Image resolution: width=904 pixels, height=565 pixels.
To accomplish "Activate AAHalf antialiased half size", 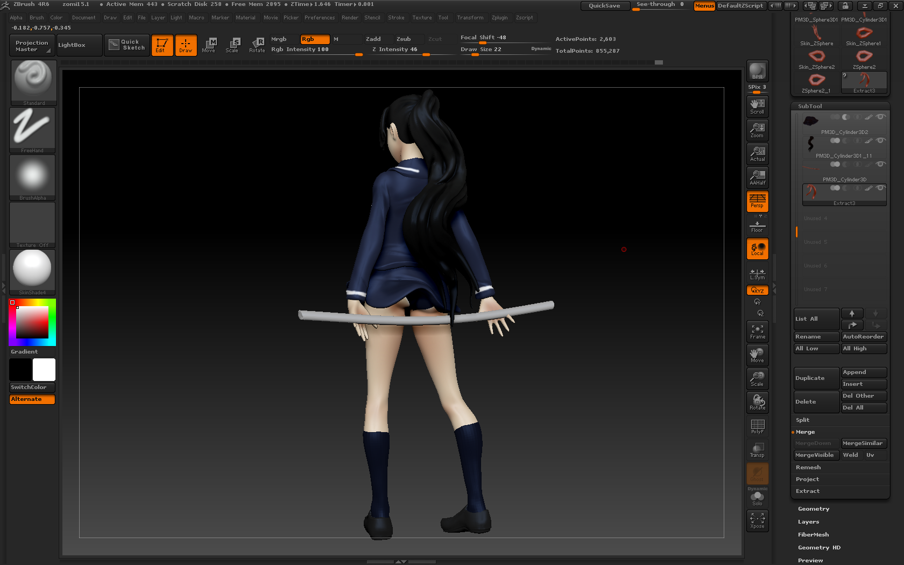I will click(x=757, y=177).
